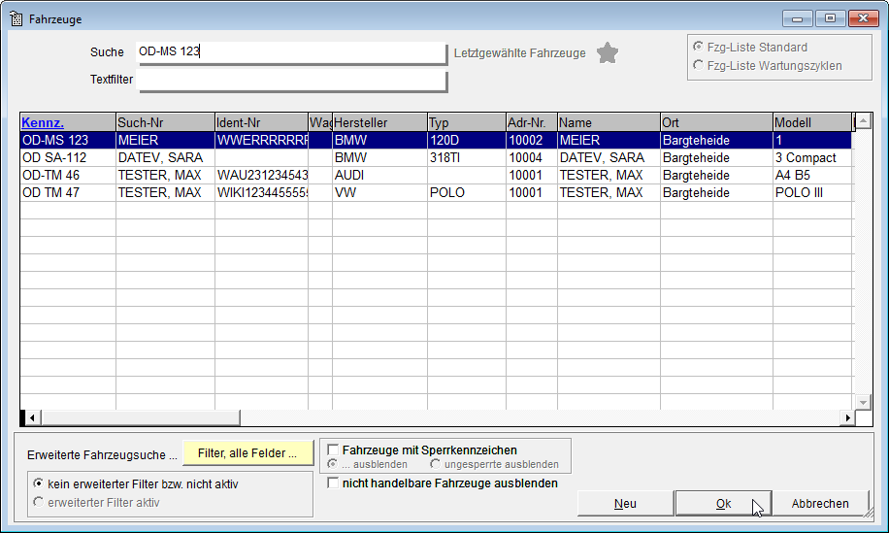
Task: Click the Adr-Nr. cell 10004
Action: click(x=531, y=157)
